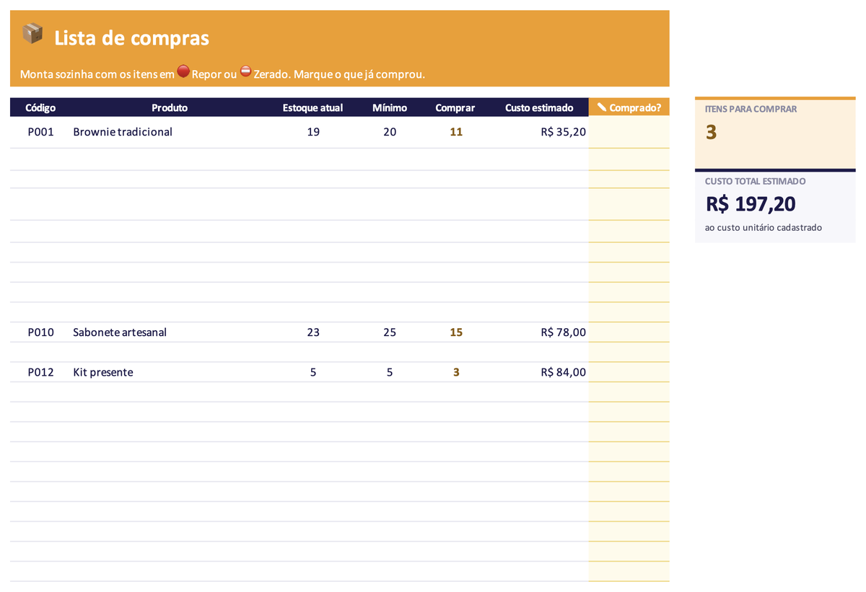Image resolution: width=866 pixels, height=592 pixels.
Task: Select the Comprar column header
Action: (455, 107)
